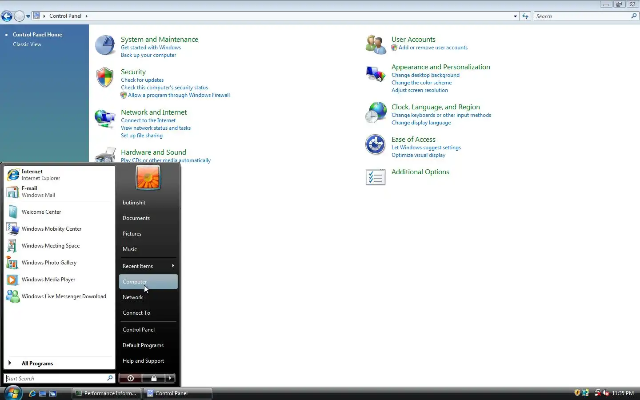Select Computer in Start menu
Image resolution: width=640 pixels, height=400 pixels.
click(148, 281)
